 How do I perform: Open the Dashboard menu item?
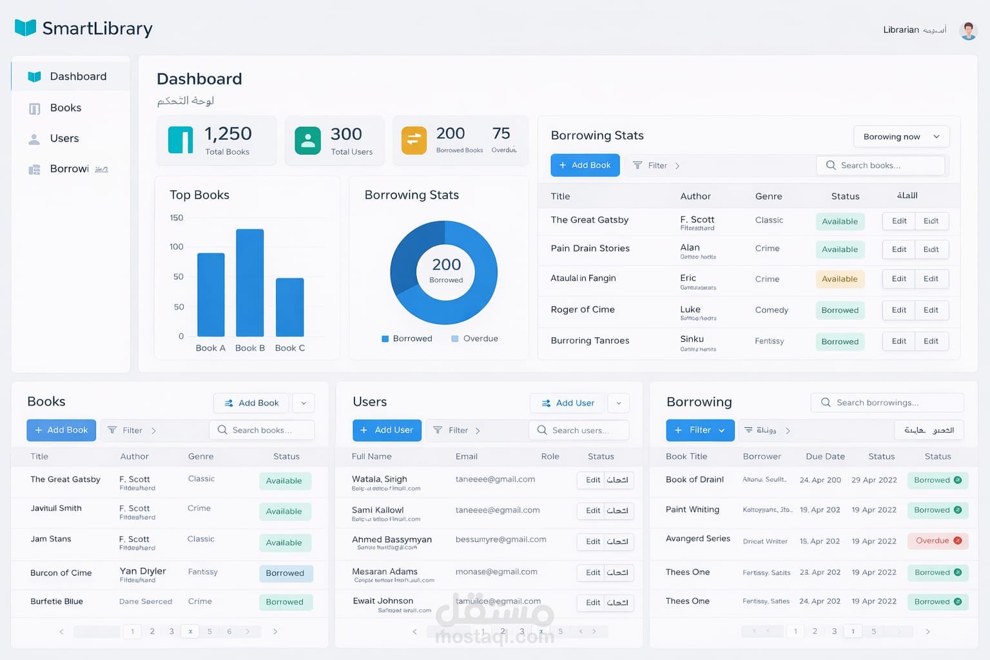pos(71,77)
